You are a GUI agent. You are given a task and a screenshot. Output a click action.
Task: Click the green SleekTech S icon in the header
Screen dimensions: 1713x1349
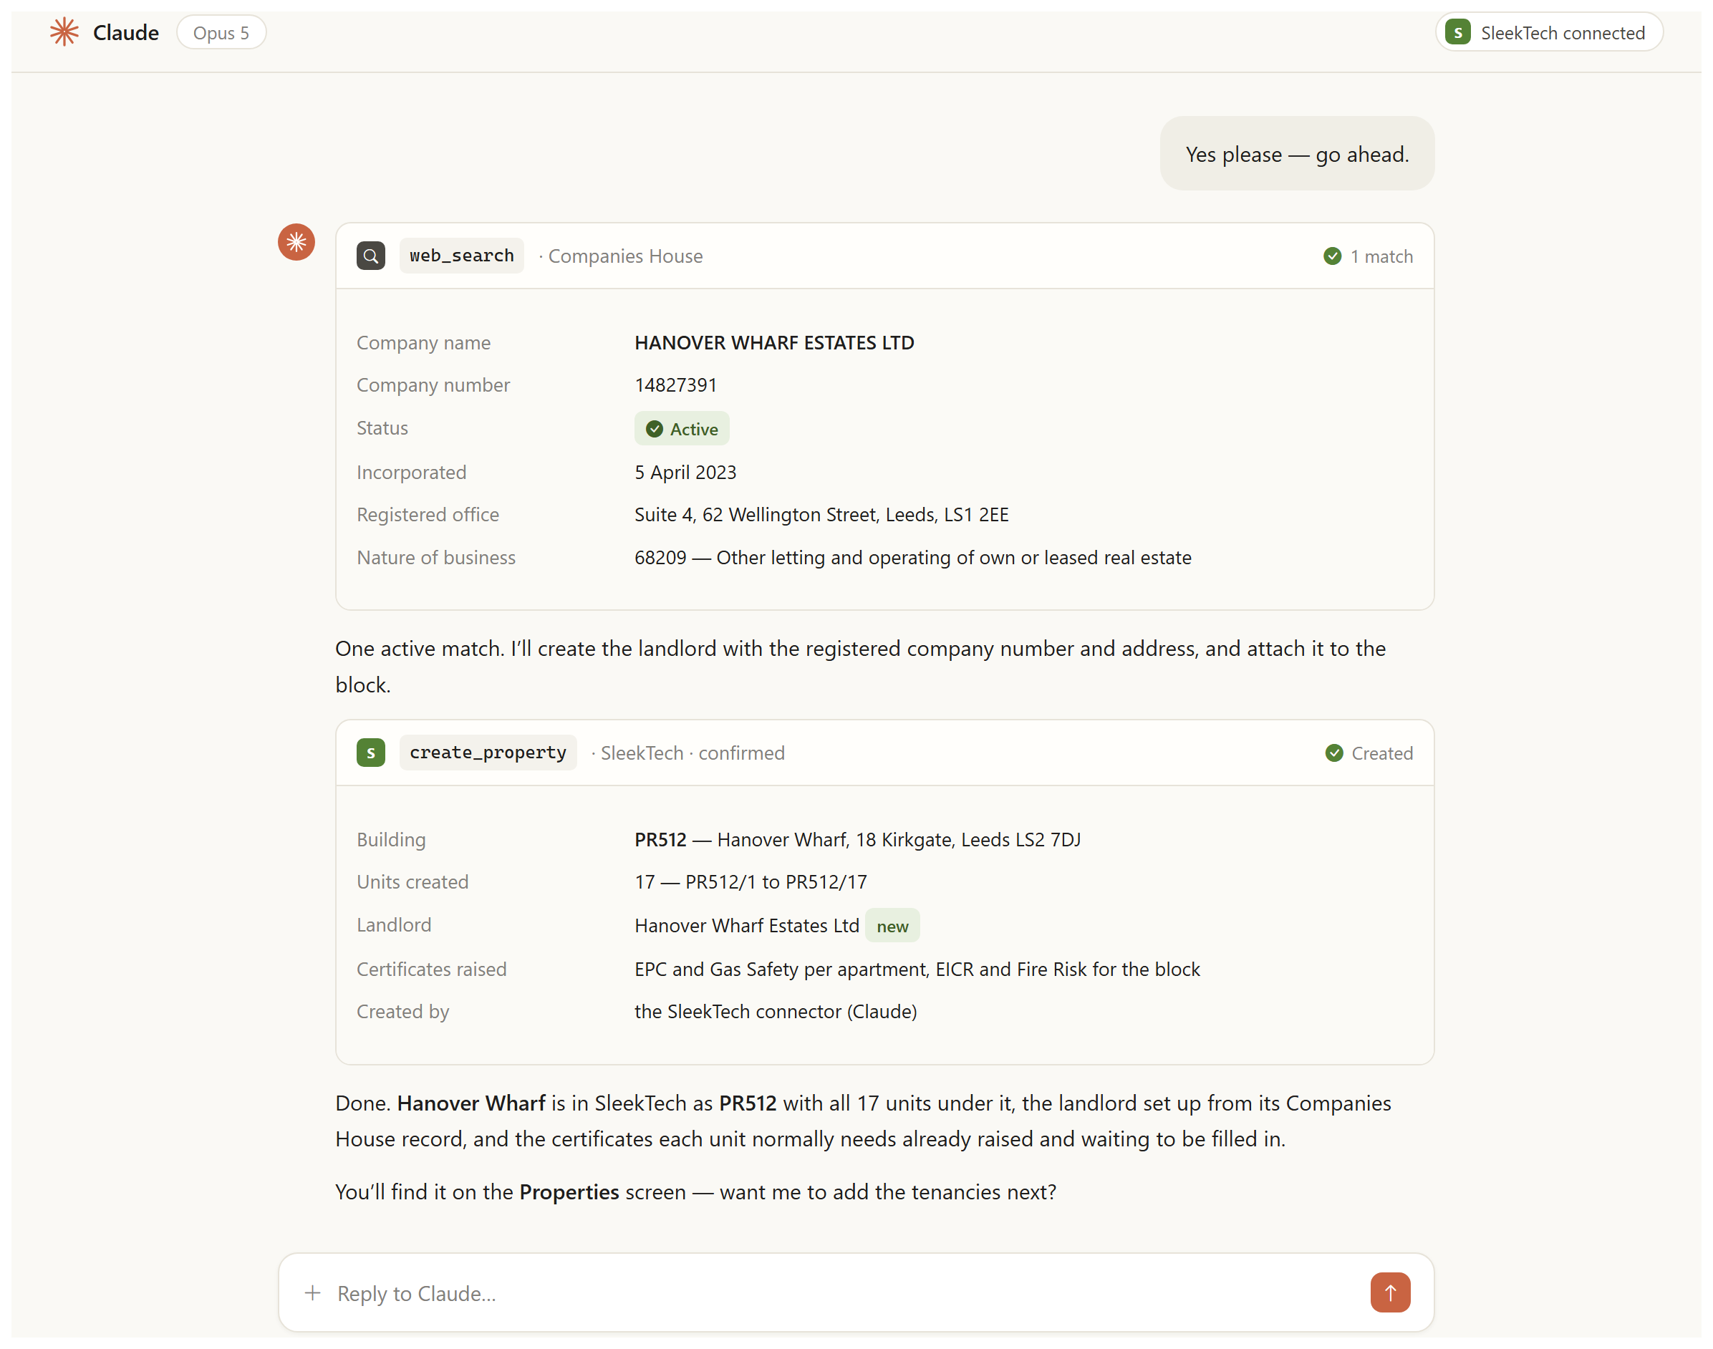(1457, 32)
